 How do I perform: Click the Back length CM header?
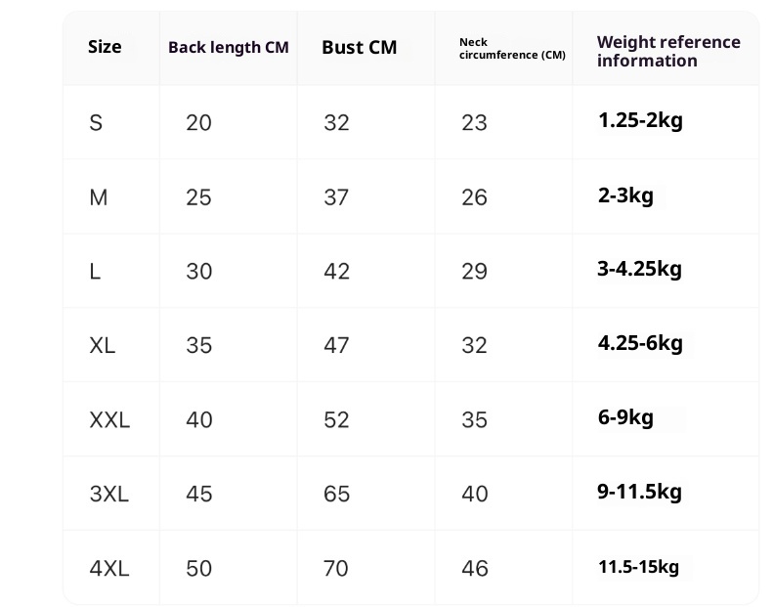click(x=229, y=47)
